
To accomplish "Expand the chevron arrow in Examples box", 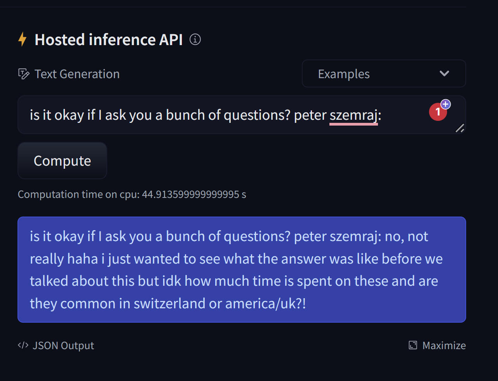I will coord(444,73).
